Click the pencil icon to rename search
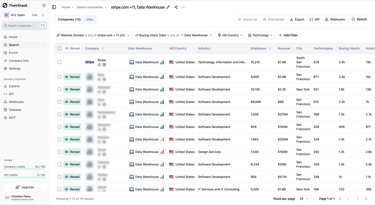Screen dimensions: 375x205 coord(168,7)
